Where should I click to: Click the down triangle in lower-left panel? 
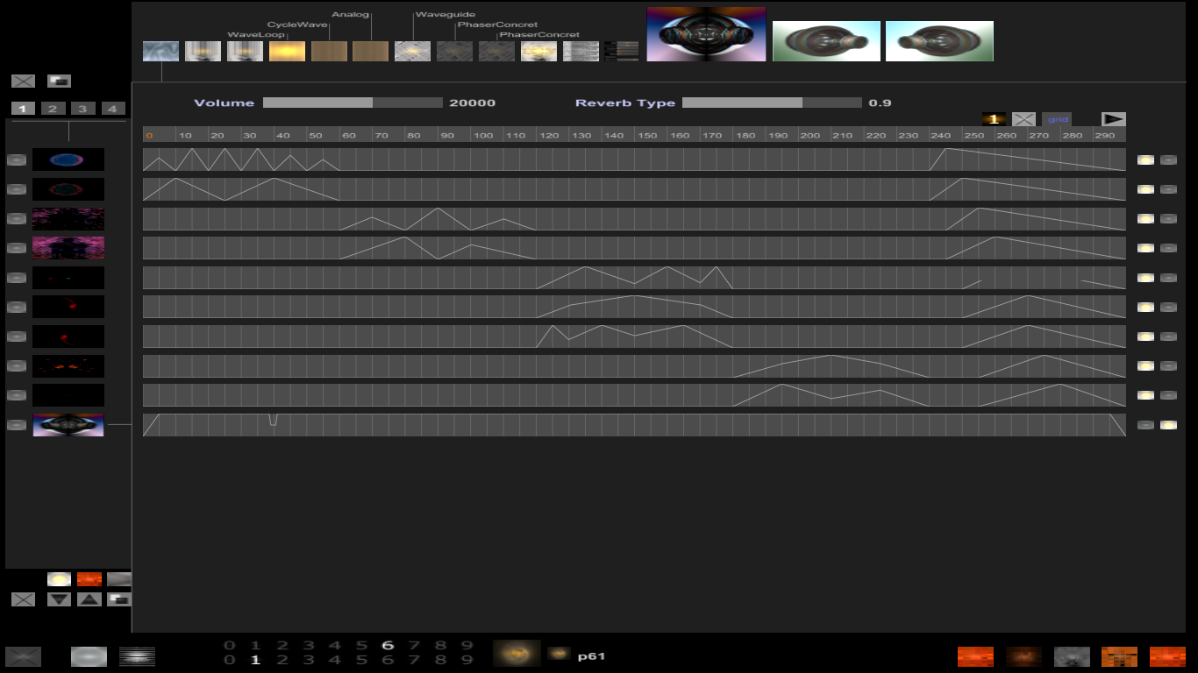59,599
